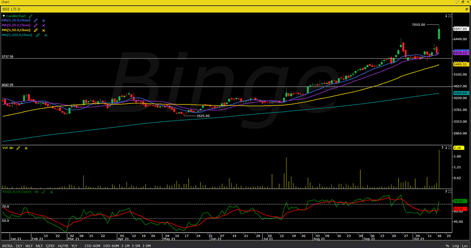Move the Vol pane down
Viewport: 471px width, 248px height.
(x=446, y=147)
